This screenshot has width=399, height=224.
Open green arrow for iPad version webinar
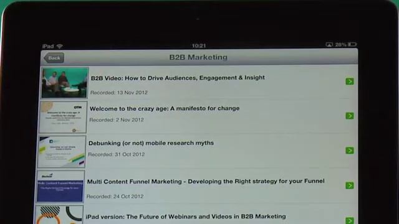tap(350, 220)
